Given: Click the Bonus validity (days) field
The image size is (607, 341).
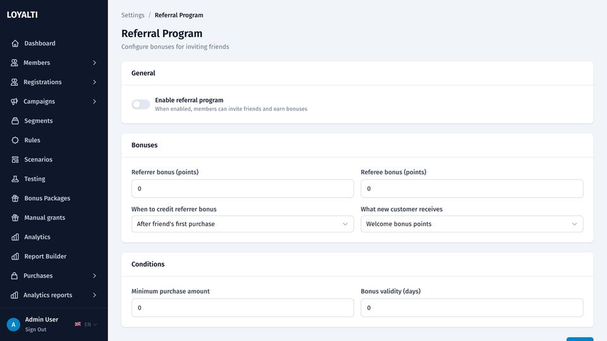Looking at the screenshot, I should (472, 308).
